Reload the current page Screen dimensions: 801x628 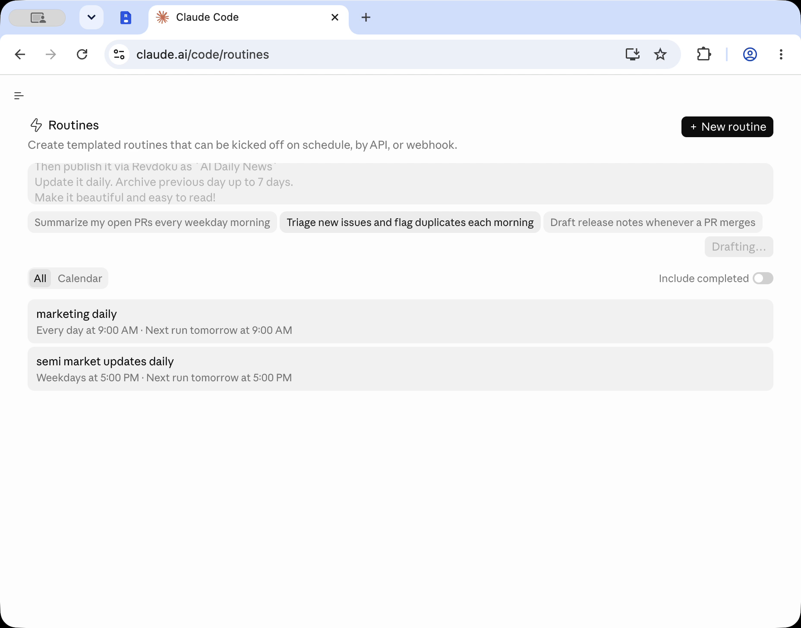point(82,54)
